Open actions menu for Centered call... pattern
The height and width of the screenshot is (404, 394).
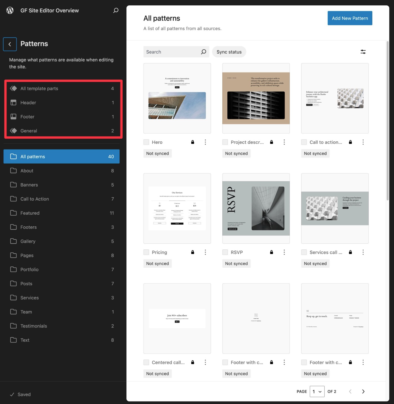tap(205, 362)
